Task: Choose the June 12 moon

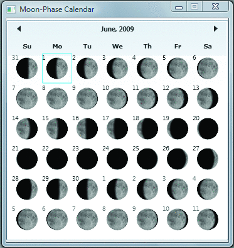Action: tap(178, 98)
